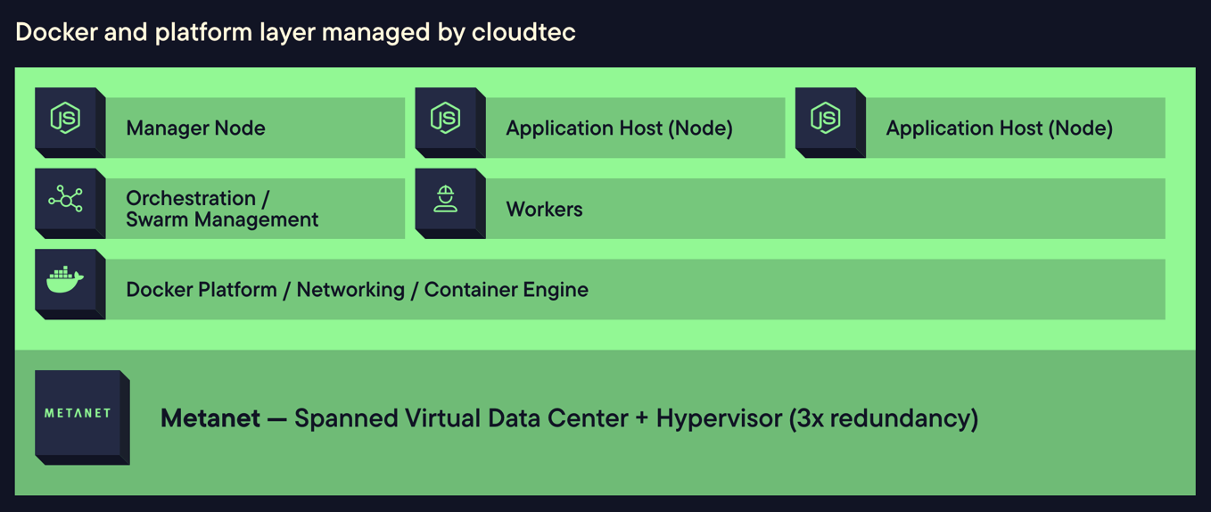Select the Container Engine text
1211x512 pixels.
pyautogui.click(x=506, y=290)
